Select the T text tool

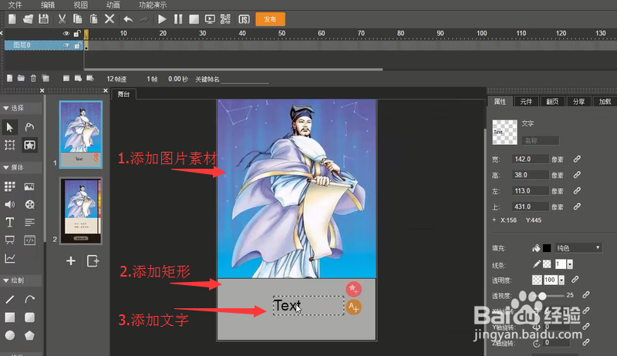click(x=10, y=223)
